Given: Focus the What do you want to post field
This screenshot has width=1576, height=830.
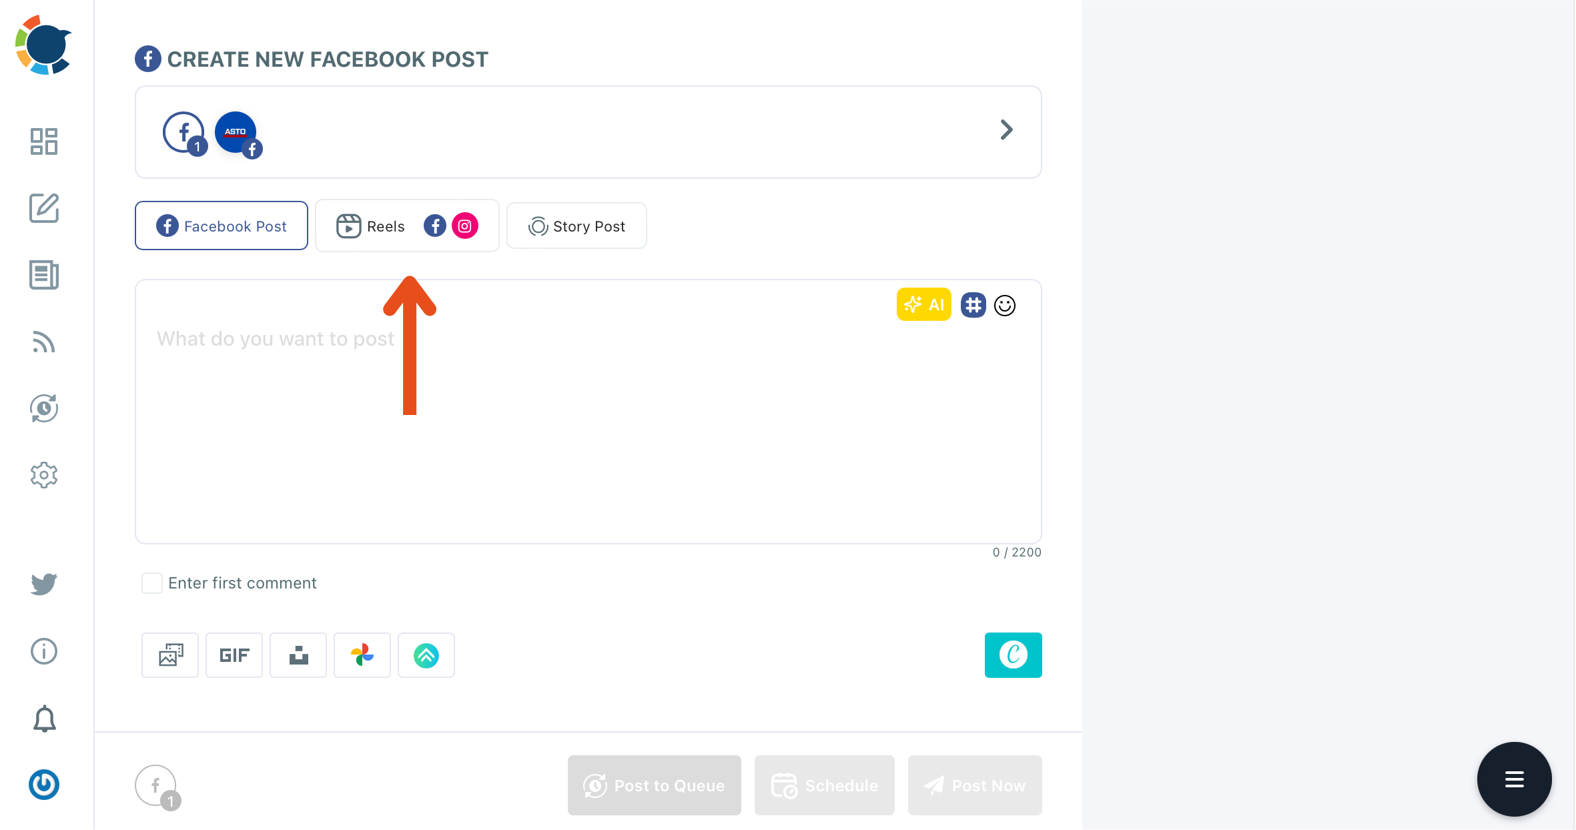Looking at the screenshot, I should coord(588,412).
